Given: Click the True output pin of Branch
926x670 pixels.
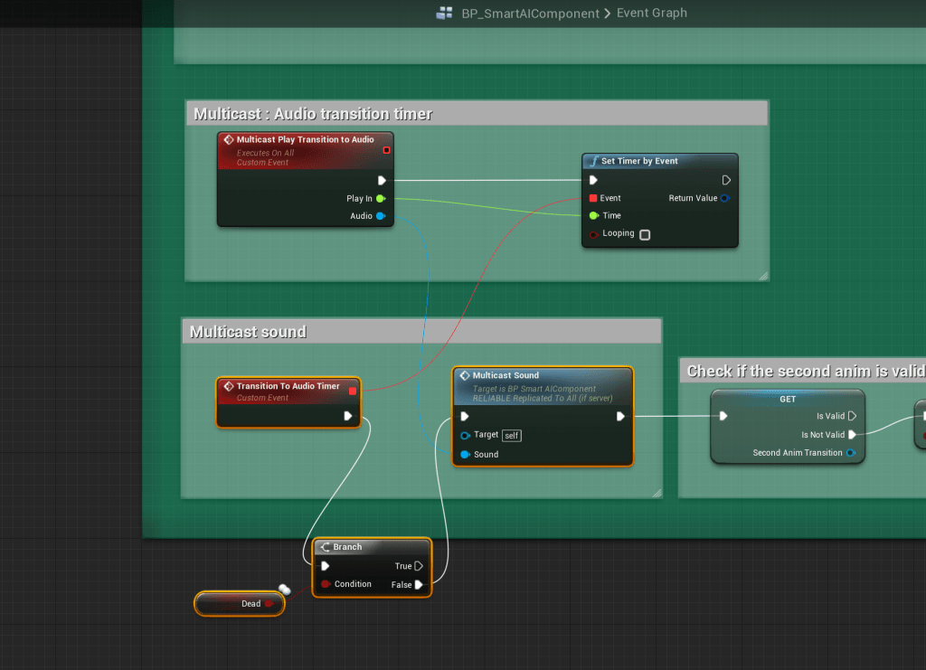Looking at the screenshot, I should 419,566.
